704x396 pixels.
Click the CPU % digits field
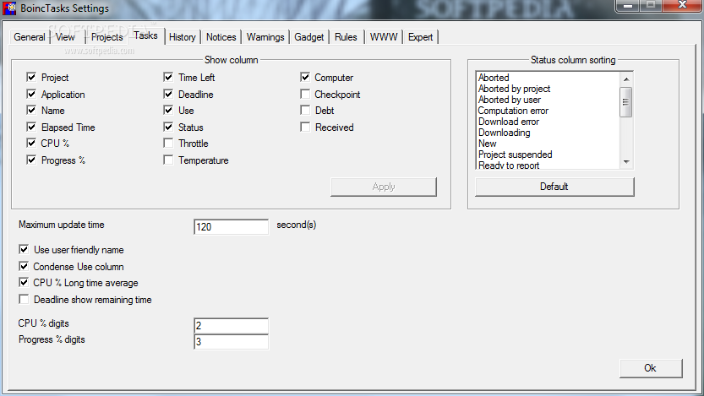tap(232, 326)
